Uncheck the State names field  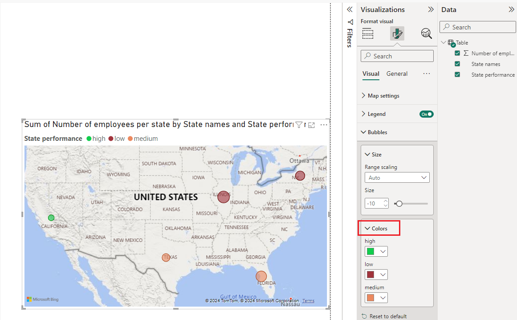click(x=457, y=64)
